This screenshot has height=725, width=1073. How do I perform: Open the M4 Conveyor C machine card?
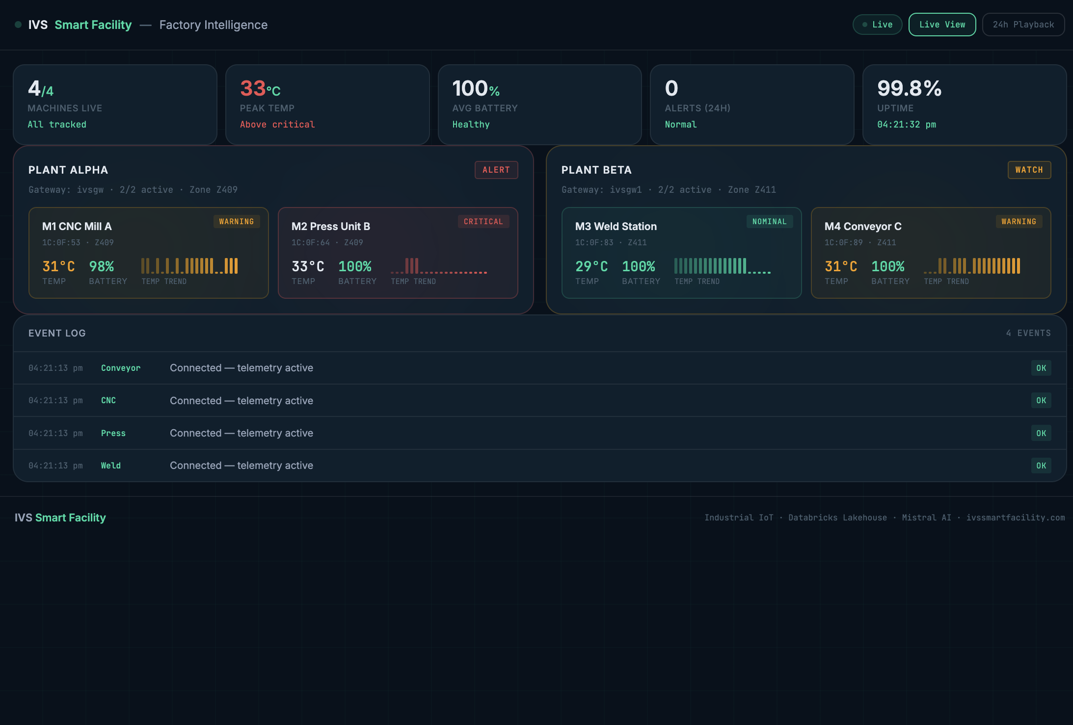point(931,253)
